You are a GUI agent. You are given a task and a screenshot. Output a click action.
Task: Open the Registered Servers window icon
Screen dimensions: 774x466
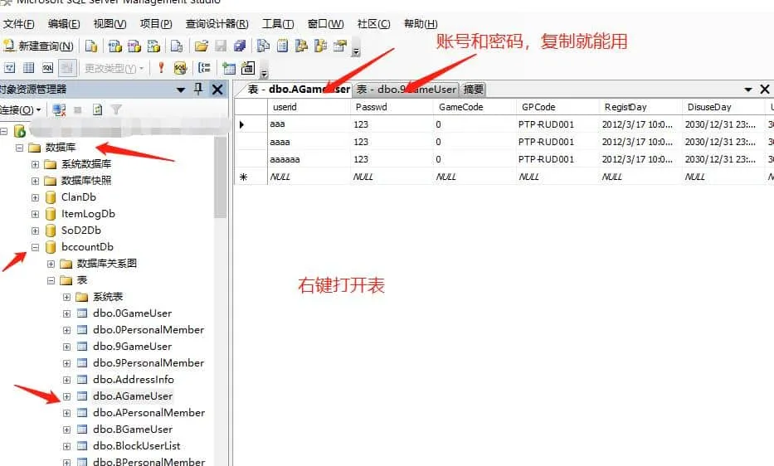pyautogui.click(x=263, y=46)
